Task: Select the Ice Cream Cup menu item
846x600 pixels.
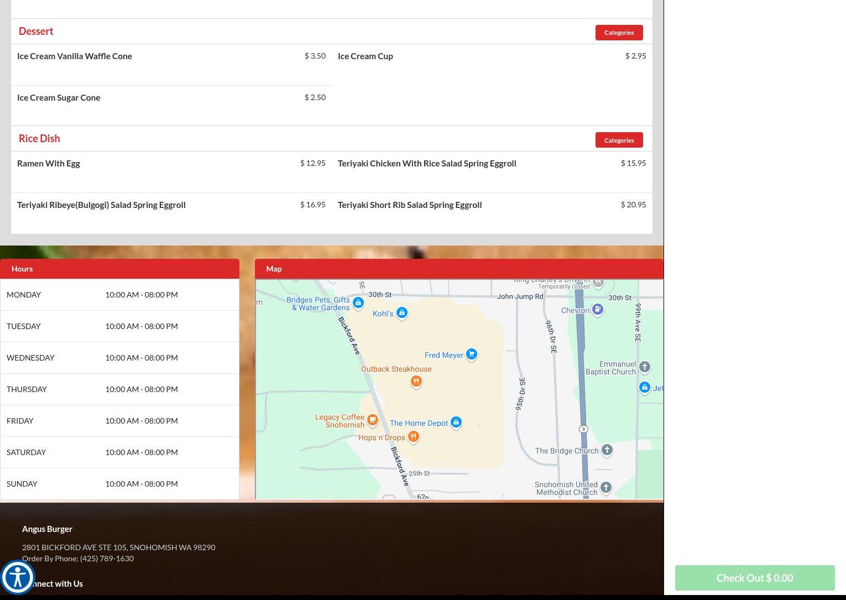Action: (365, 56)
